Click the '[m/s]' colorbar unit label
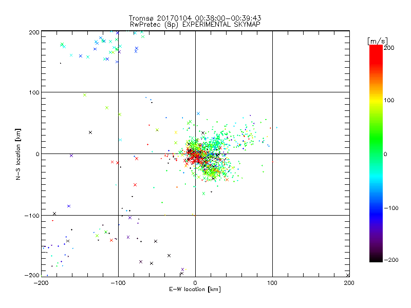 [x=378, y=41]
